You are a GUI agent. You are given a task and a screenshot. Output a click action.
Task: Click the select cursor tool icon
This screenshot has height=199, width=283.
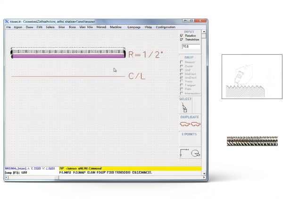pyautogui.click(x=184, y=108)
